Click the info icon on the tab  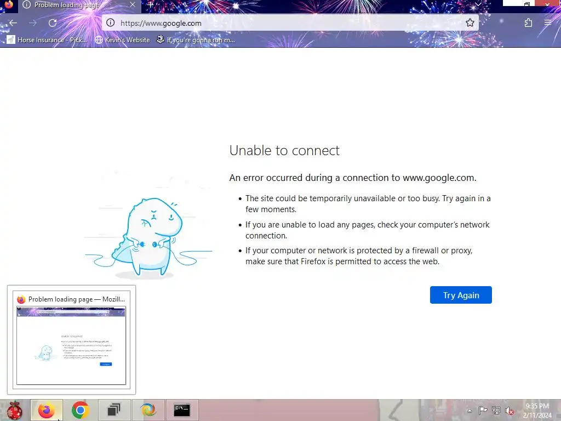pos(26,4)
